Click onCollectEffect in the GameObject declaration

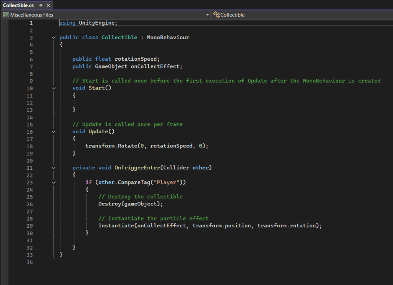click(155, 66)
